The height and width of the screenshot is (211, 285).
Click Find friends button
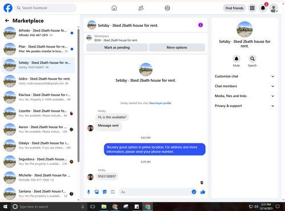coord(234,8)
